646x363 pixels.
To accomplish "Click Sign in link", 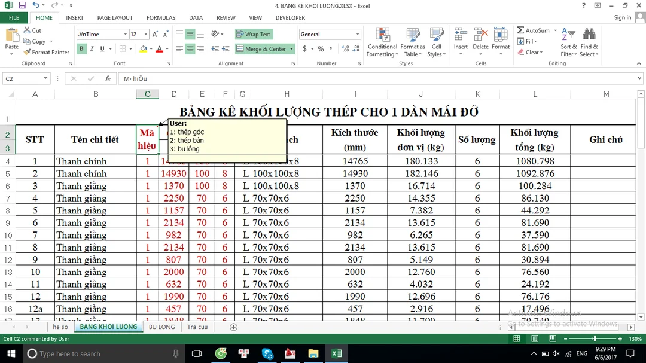I will point(622,17).
